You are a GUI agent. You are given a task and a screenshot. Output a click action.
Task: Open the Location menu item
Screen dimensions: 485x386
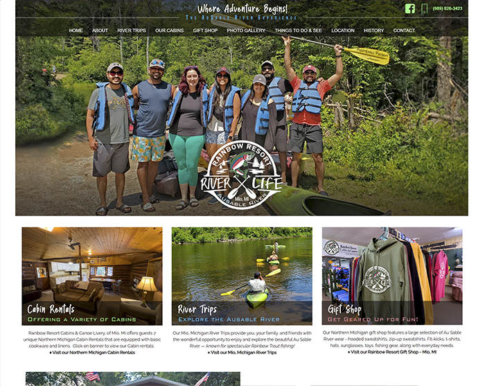[343, 30]
